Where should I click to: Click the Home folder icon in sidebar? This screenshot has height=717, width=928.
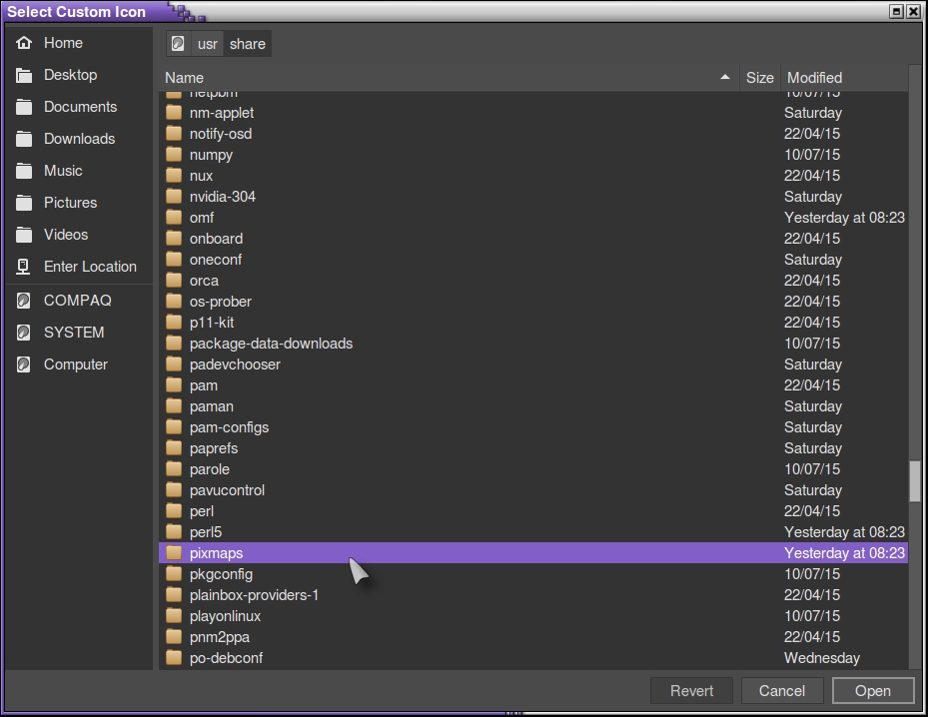(x=24, y=43)
